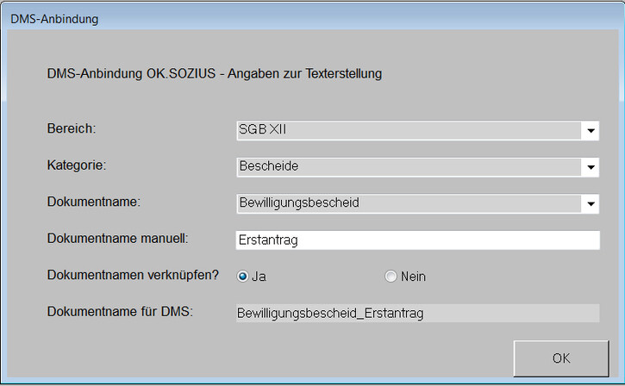Open the Bereich dropdown arrow
The height and width of the screenshot is (386, 625).
pos(591,131)
